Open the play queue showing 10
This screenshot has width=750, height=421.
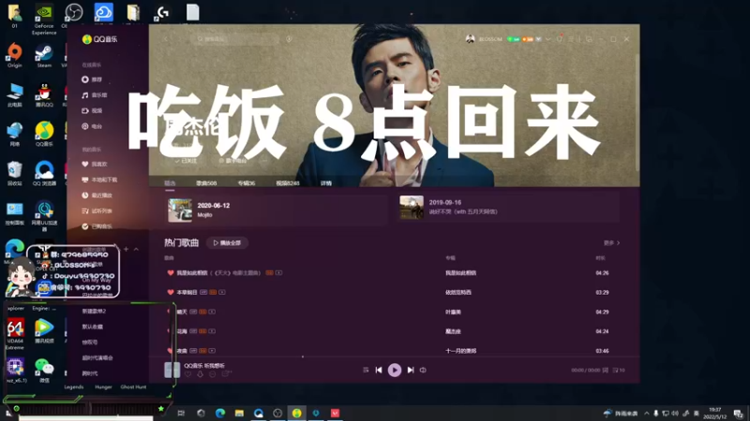coord(619,370)
